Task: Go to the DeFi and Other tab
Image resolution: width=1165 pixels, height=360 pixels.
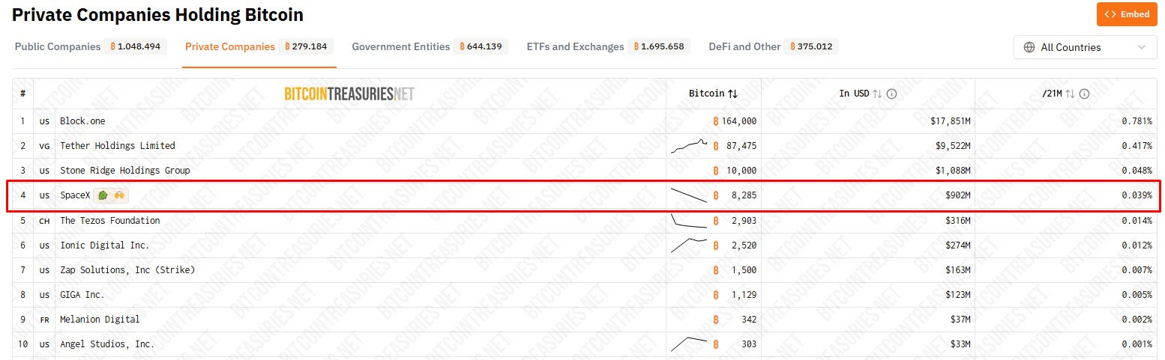Action: click(744, 46)
